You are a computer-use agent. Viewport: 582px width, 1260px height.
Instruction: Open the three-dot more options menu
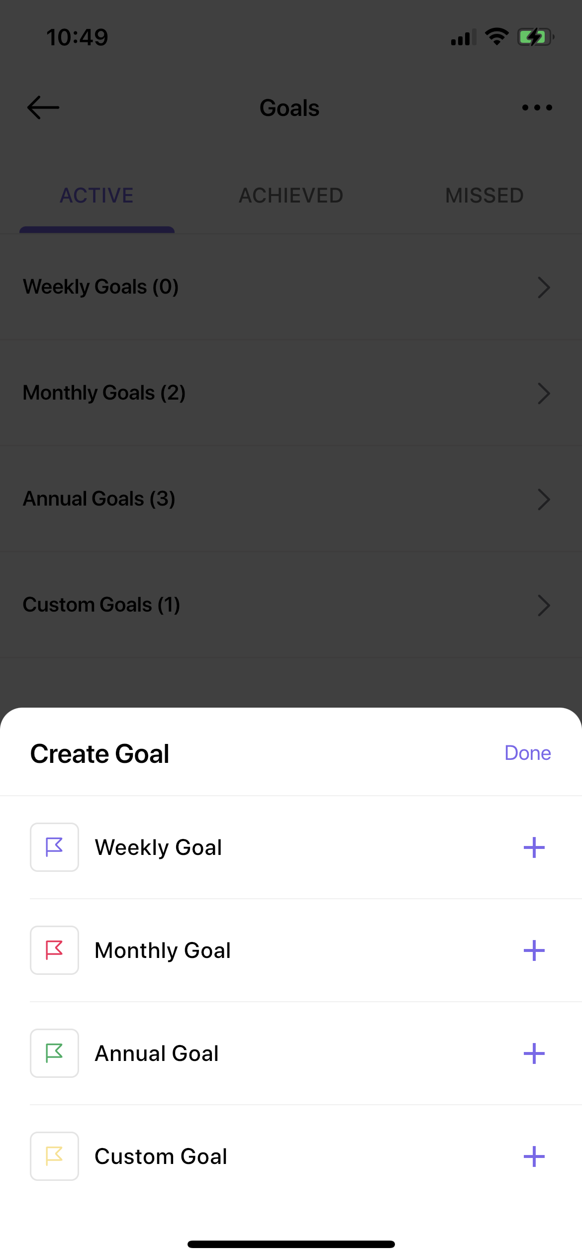[537, 107]
